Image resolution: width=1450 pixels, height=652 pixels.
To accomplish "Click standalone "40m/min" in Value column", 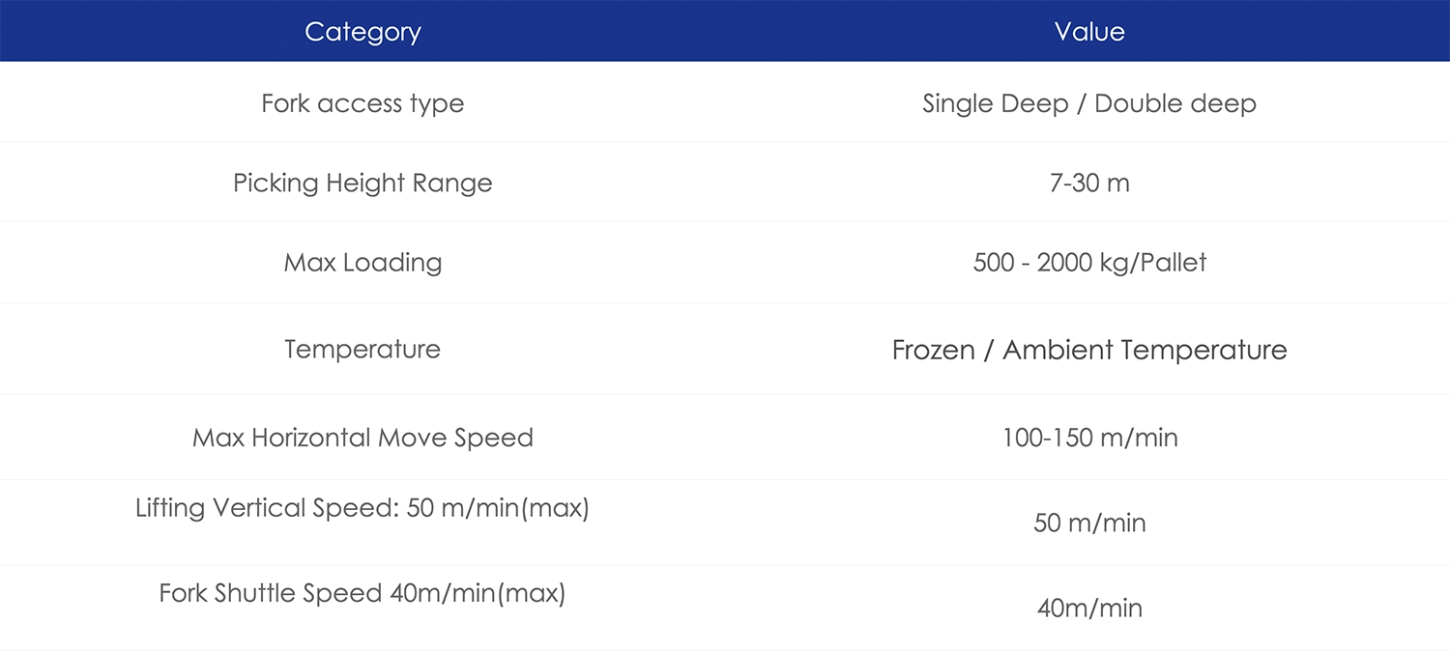I will coord(1089,608).
